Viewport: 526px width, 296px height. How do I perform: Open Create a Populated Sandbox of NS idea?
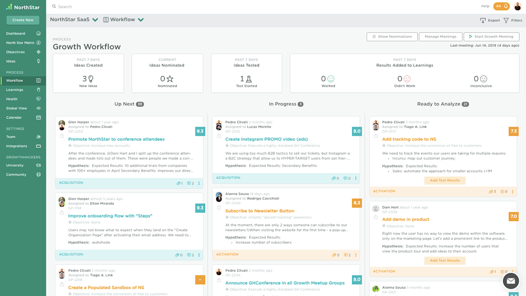pos(106,288)
